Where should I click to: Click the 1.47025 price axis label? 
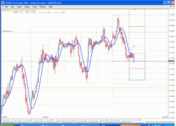(x=172, y=69)
